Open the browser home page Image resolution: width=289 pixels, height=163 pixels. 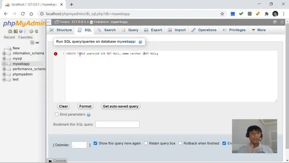click(x=31, y=14)
